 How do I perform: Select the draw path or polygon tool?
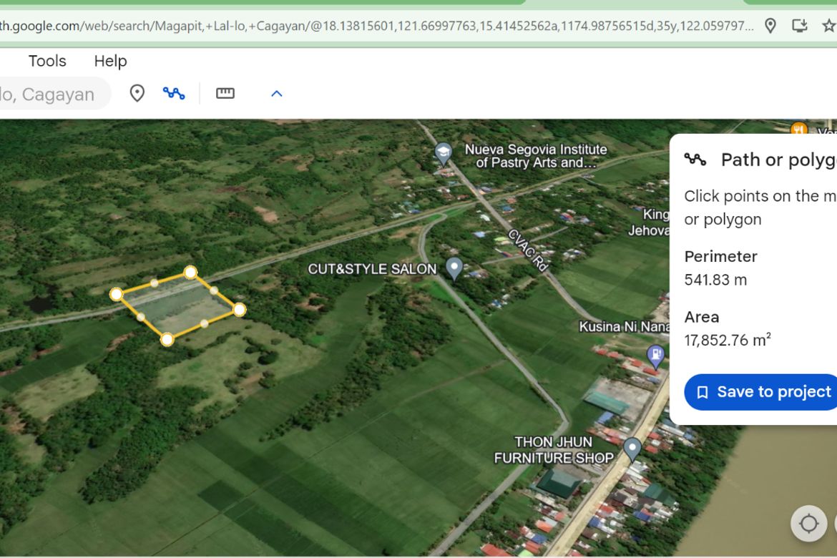tap(174, 94)
